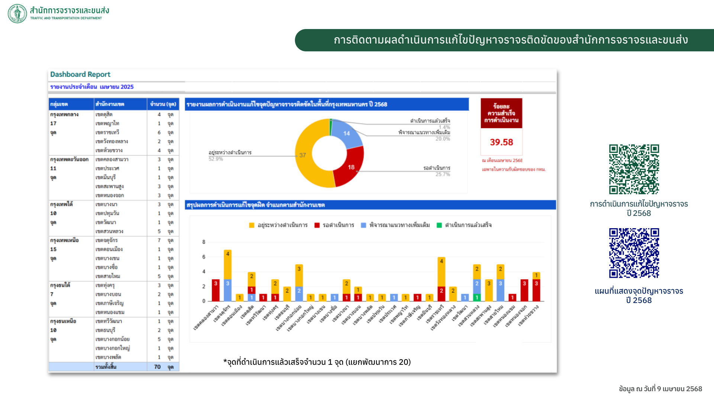Click the 'สรุปผลการดำเนินการแก้ไขจุดฝืด' blue section header
The image size is (714, 402).
[x=370, y=205]
